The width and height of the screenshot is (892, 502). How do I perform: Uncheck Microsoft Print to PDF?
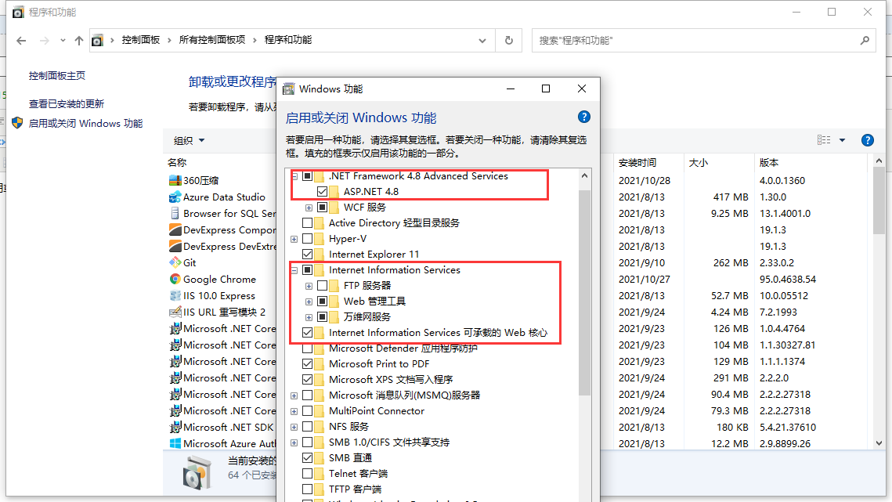(307, 363)
